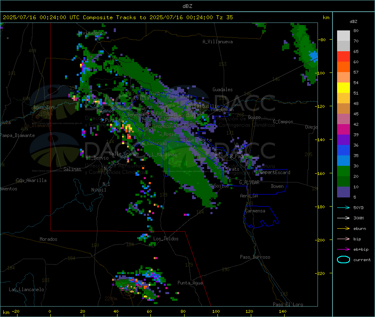Click the 'Bowen' map label
375x317 pixels.
point(277,186)
